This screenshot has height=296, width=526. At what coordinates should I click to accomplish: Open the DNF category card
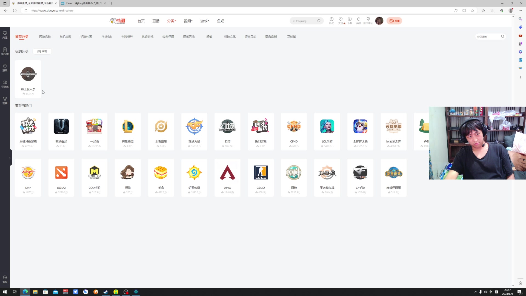click(28, 178)
